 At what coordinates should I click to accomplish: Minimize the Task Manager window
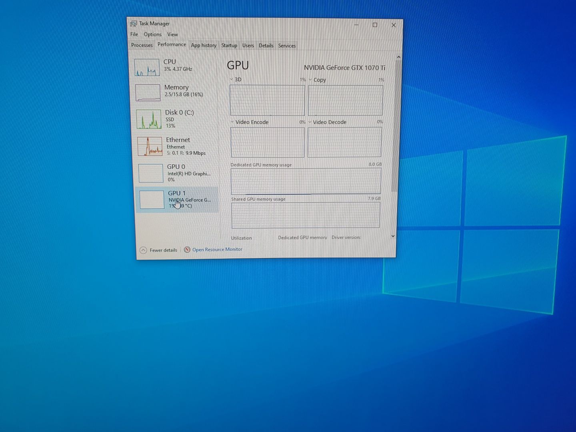click(356, 25)
